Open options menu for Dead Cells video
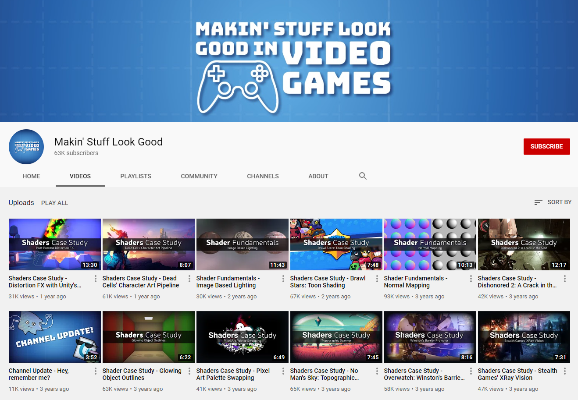The height and width of the screenshot is (400, 578). click(x=189, y=279)
